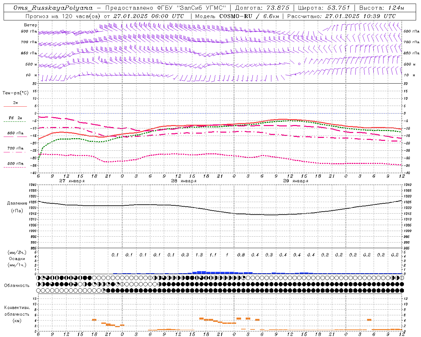Click the start time 27.01.2025 06:00 UTC

[x=149, y=16]
